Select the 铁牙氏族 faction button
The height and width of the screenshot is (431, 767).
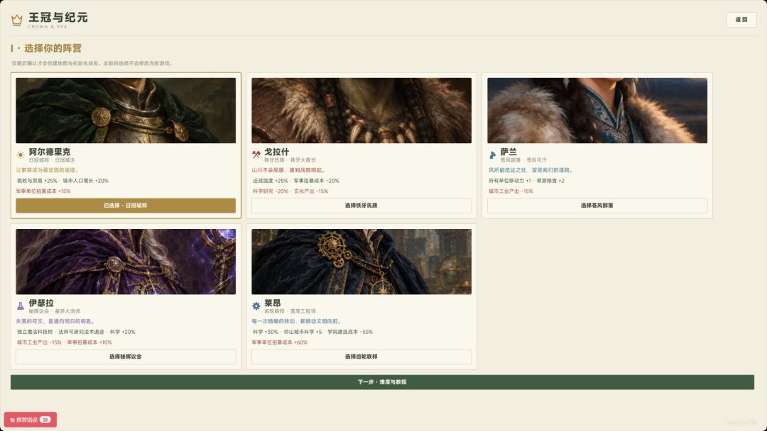(x=361, y=206)
